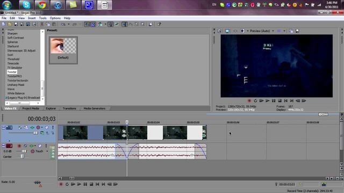Open the Insert menu
Screen dimensions: 344x193
click(x=32, y=18)
